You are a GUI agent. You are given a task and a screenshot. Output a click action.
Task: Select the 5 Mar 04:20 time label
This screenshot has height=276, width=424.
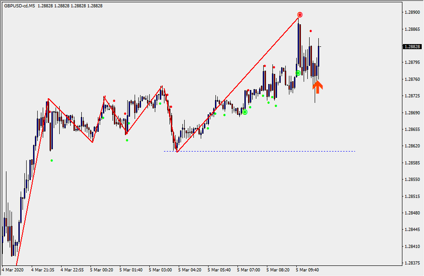pos(190,270)
